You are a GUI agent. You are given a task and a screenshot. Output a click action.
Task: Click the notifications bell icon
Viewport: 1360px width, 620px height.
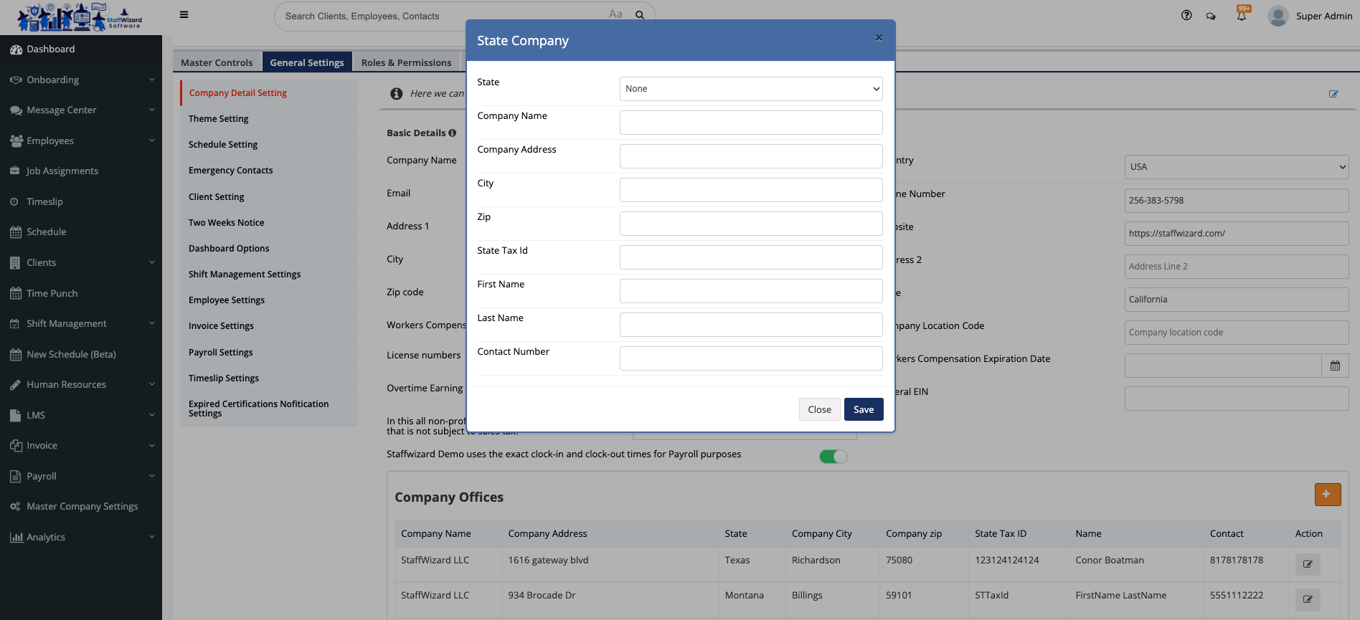click(x=1241, y=16)
